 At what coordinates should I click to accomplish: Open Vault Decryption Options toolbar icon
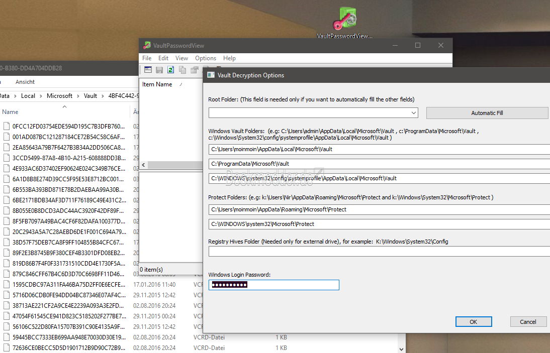[148, 70]
